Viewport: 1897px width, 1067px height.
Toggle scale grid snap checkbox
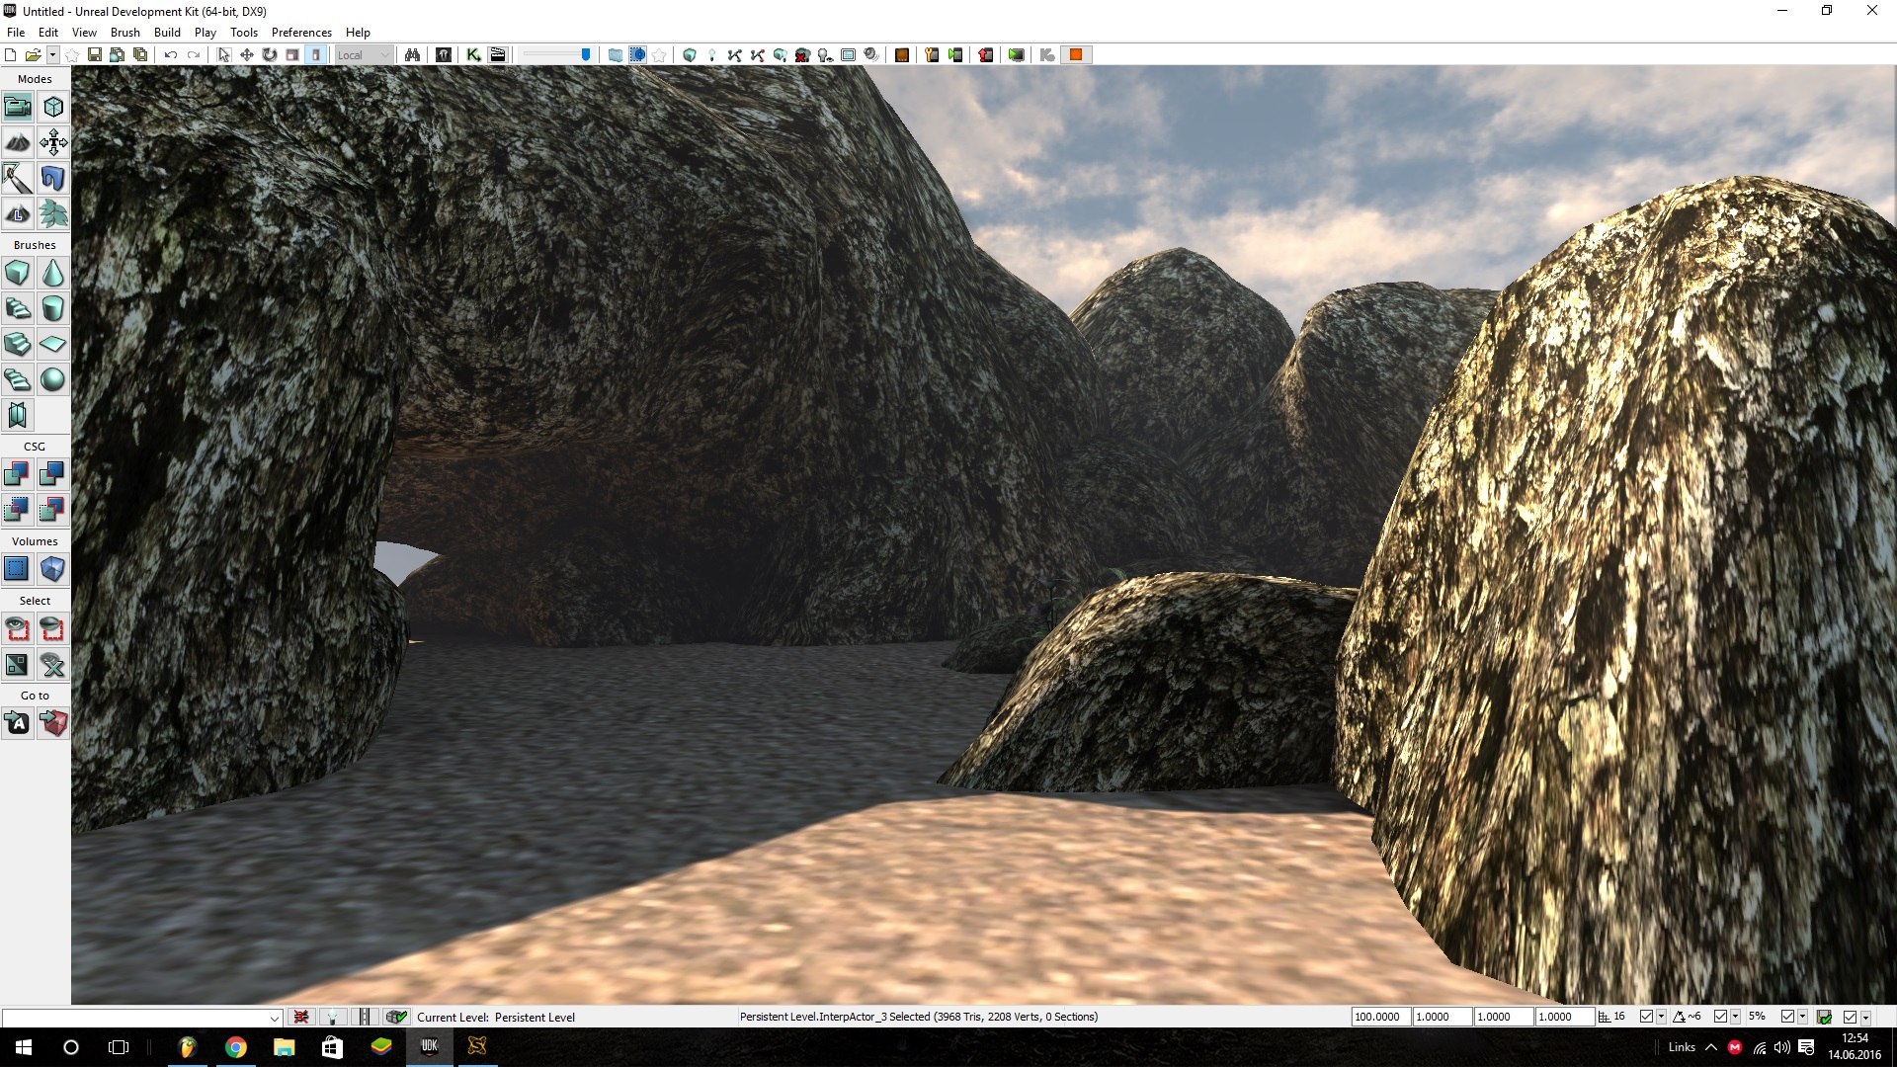1787,1017
